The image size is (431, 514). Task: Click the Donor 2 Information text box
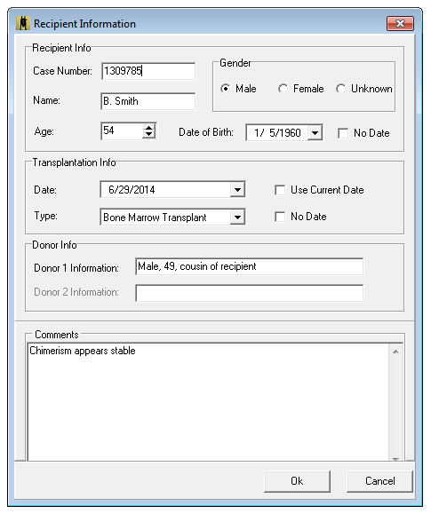click(250, 293)
